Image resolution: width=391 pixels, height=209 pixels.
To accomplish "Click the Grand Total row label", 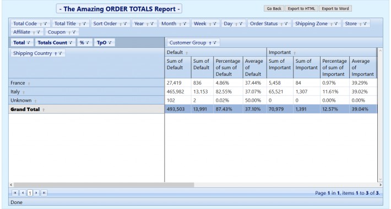I will [25, 109].
